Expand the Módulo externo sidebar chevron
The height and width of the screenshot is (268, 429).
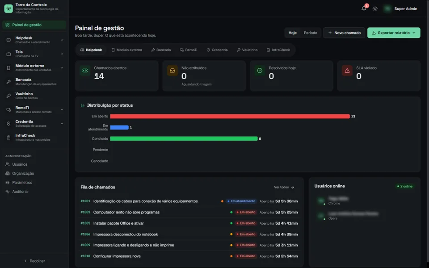click(62, 68)
